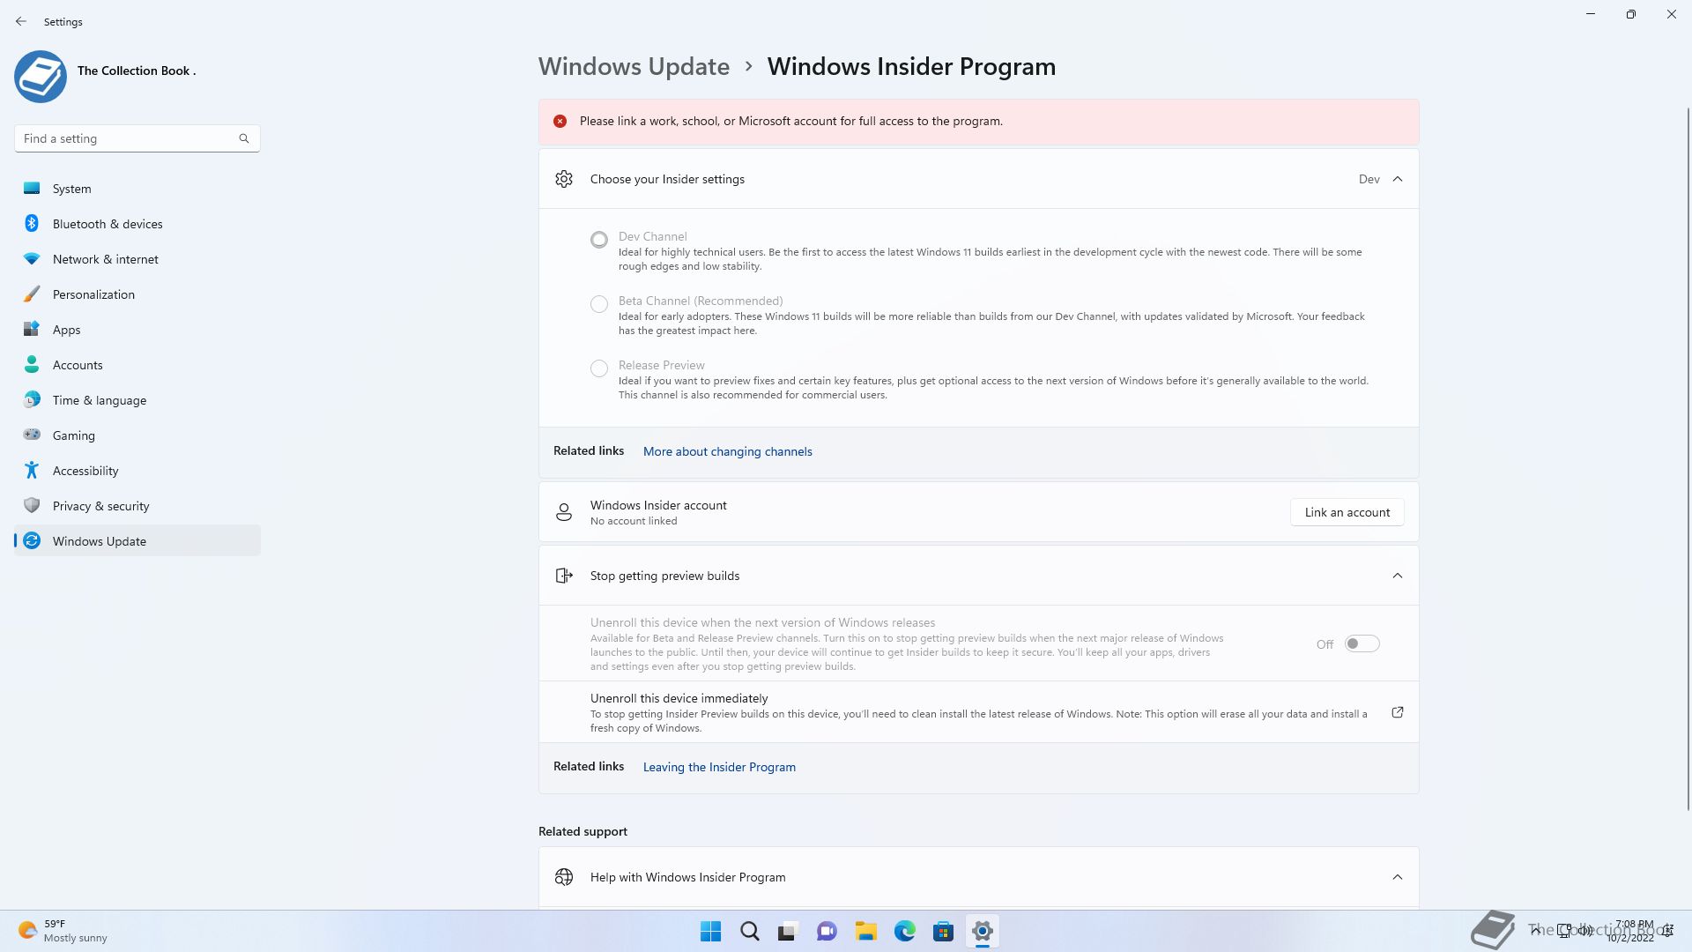Go to Accounts settings
The height and width of the screenshot is (952, 1692).
click(137, 365)
